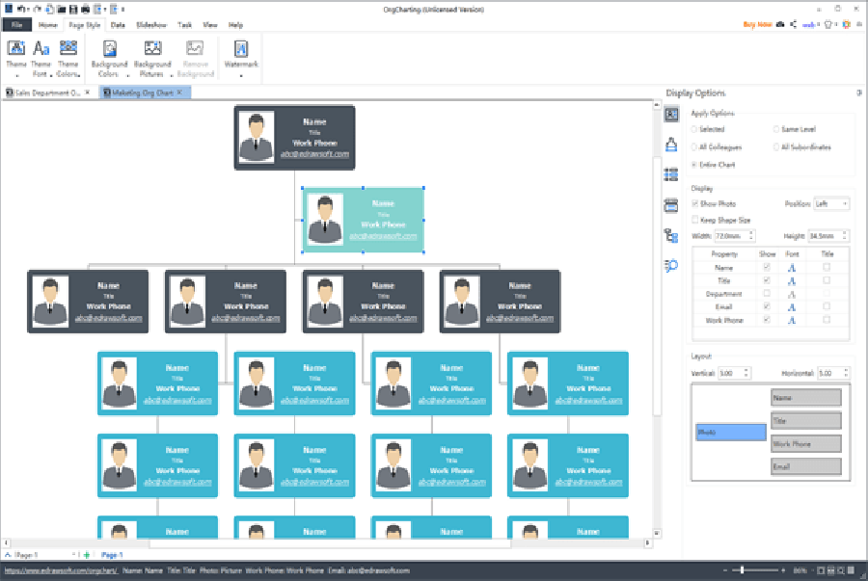
Task: Open the Slideshow ribbon tab
Action: tap(149, 25)
